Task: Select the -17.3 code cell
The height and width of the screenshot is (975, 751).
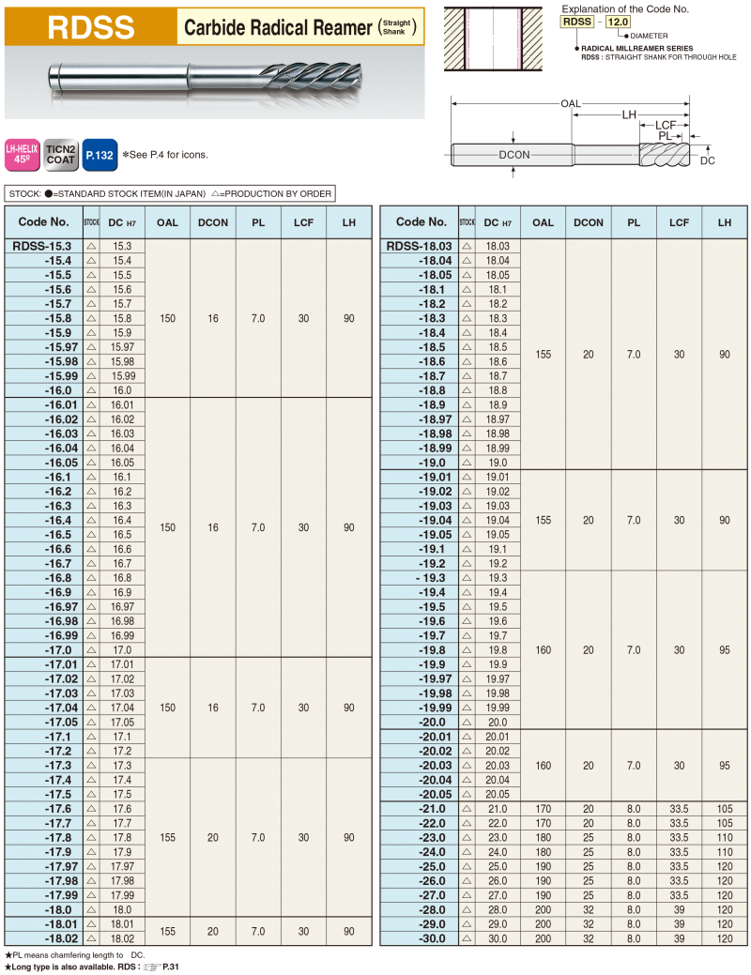Action: [43, 766]
